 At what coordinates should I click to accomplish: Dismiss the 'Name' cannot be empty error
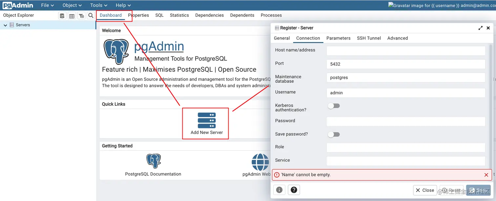pyautogui.click(x=486, y=175)
